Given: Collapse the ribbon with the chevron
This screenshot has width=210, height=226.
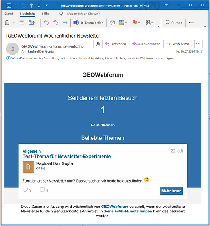Looking at the screenshot, I should click(205, 26).
